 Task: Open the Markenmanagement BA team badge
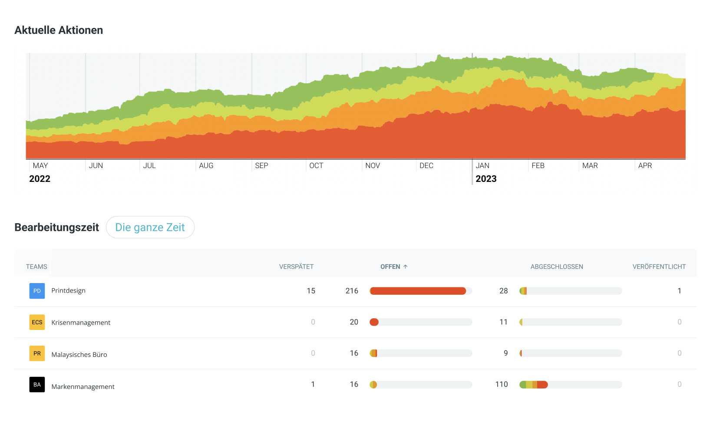pos(37,385)
